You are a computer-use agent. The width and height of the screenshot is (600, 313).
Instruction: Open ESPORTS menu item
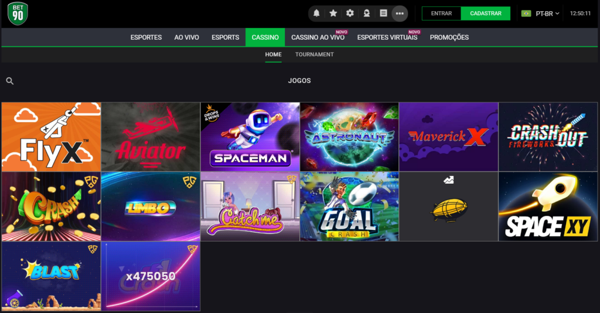[225, 37]
